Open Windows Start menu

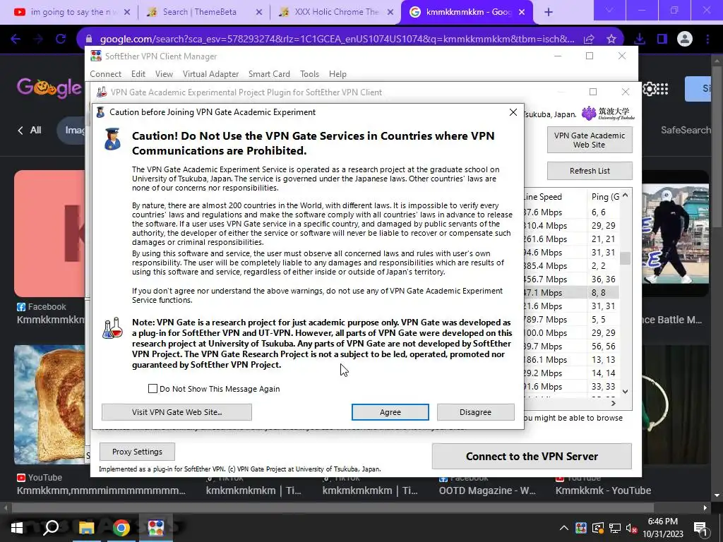click(17, 528)
